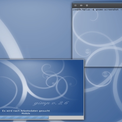Click the 'Module' label on GIMP splash
The image size is (122, 122).
tap(26, 113)
